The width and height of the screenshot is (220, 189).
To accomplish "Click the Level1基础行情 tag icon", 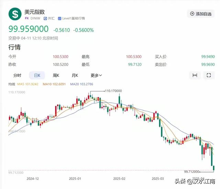I will pos(59,18).
